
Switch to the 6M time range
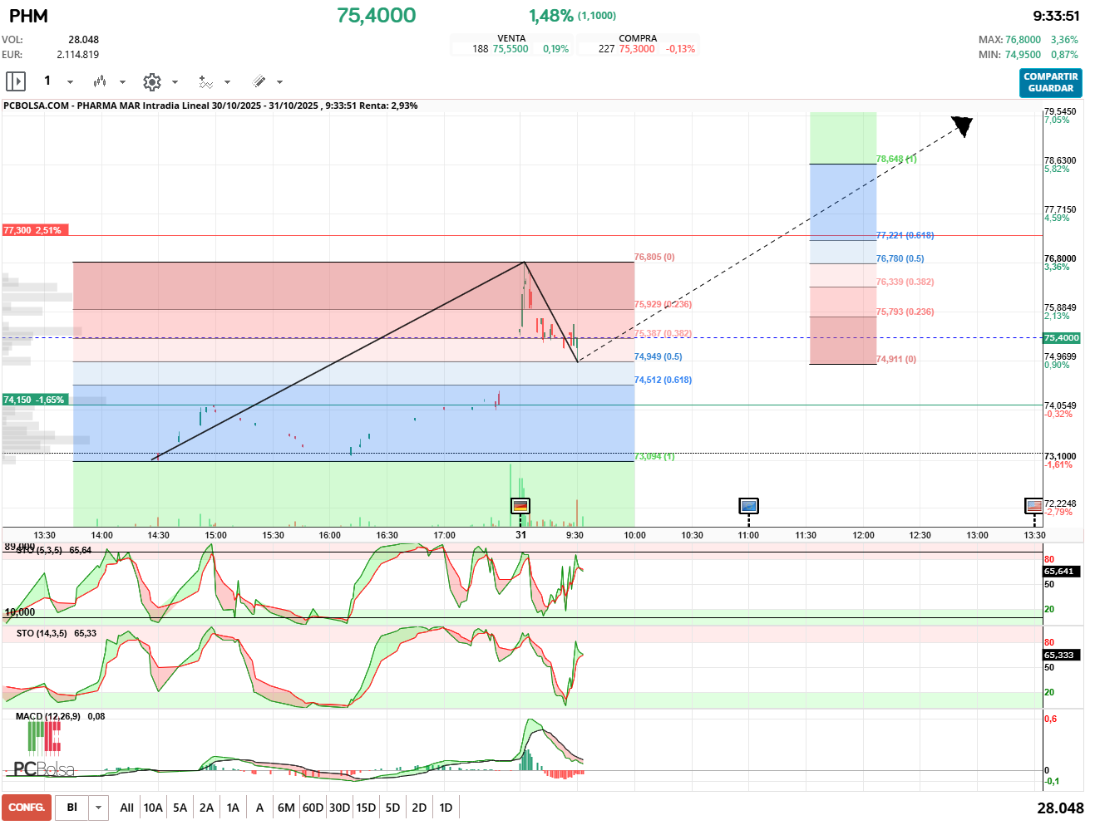tap(285, 807)
